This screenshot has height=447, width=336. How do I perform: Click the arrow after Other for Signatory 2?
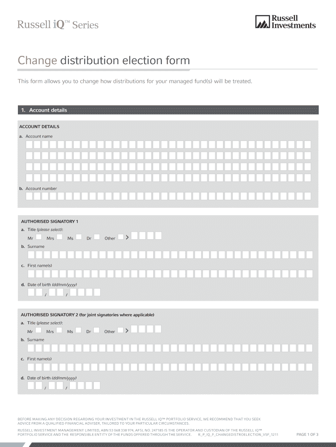pos(127,330)
